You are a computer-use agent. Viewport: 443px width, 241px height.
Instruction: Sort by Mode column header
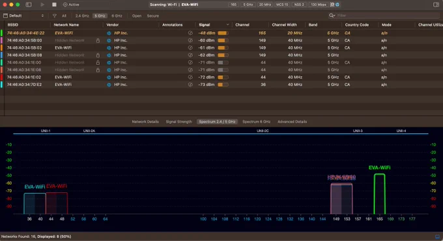pyautogui.click(x=386, y=25)
